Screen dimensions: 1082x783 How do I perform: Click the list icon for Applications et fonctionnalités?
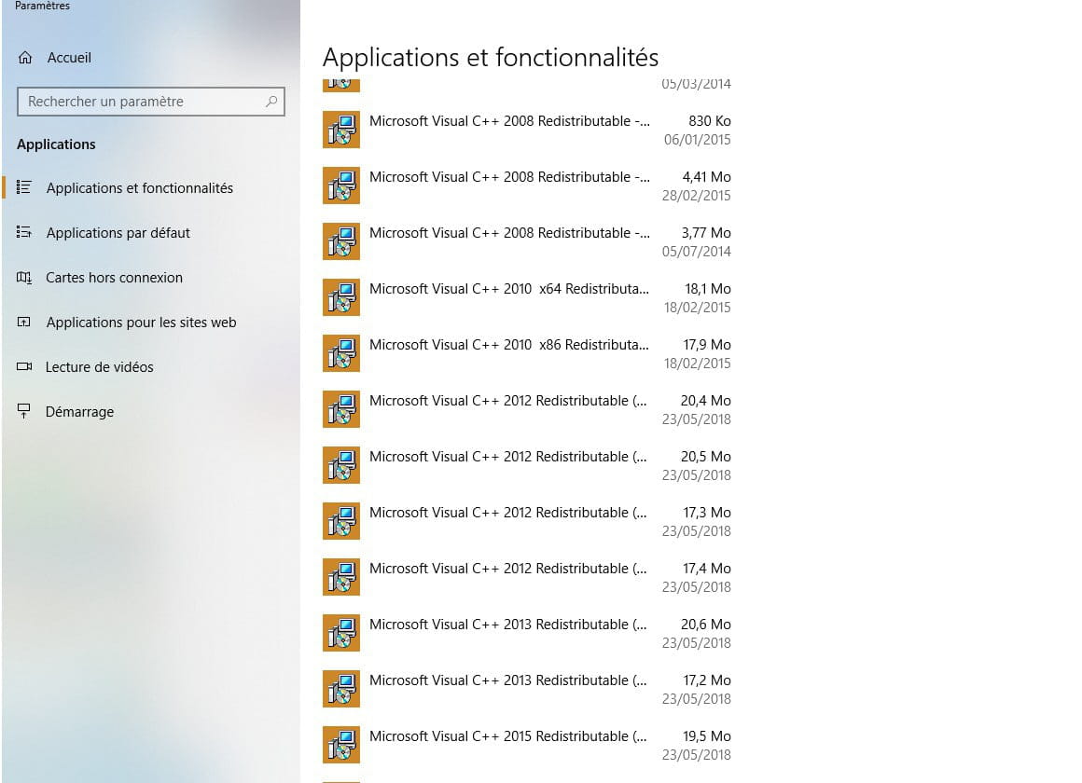24,187
